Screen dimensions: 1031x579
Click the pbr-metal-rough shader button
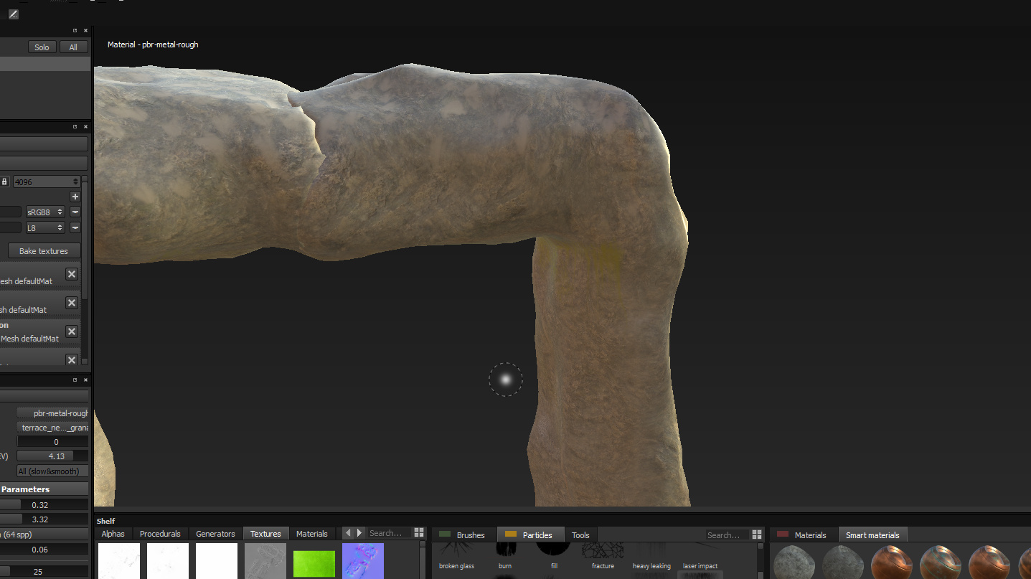click(x=52, y=413)
